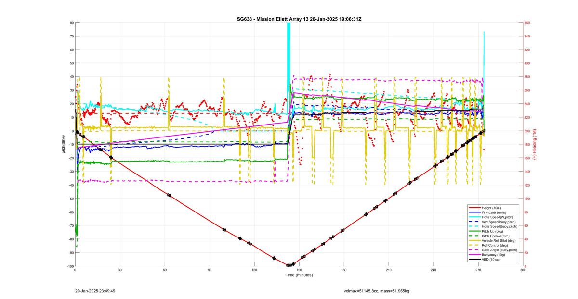Screen dimensions: 578x299
Task: Click the black VBD line swatch in legend
Action: (x=474, y=260)
